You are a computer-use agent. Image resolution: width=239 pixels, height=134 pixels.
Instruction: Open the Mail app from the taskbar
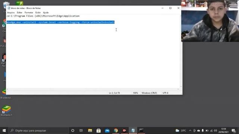click(107, 131)
